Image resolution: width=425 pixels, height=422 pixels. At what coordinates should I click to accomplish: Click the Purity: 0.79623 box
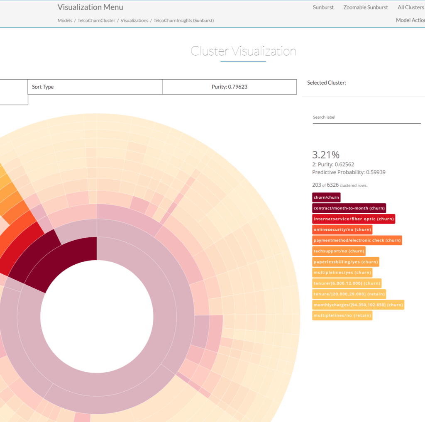229,87
